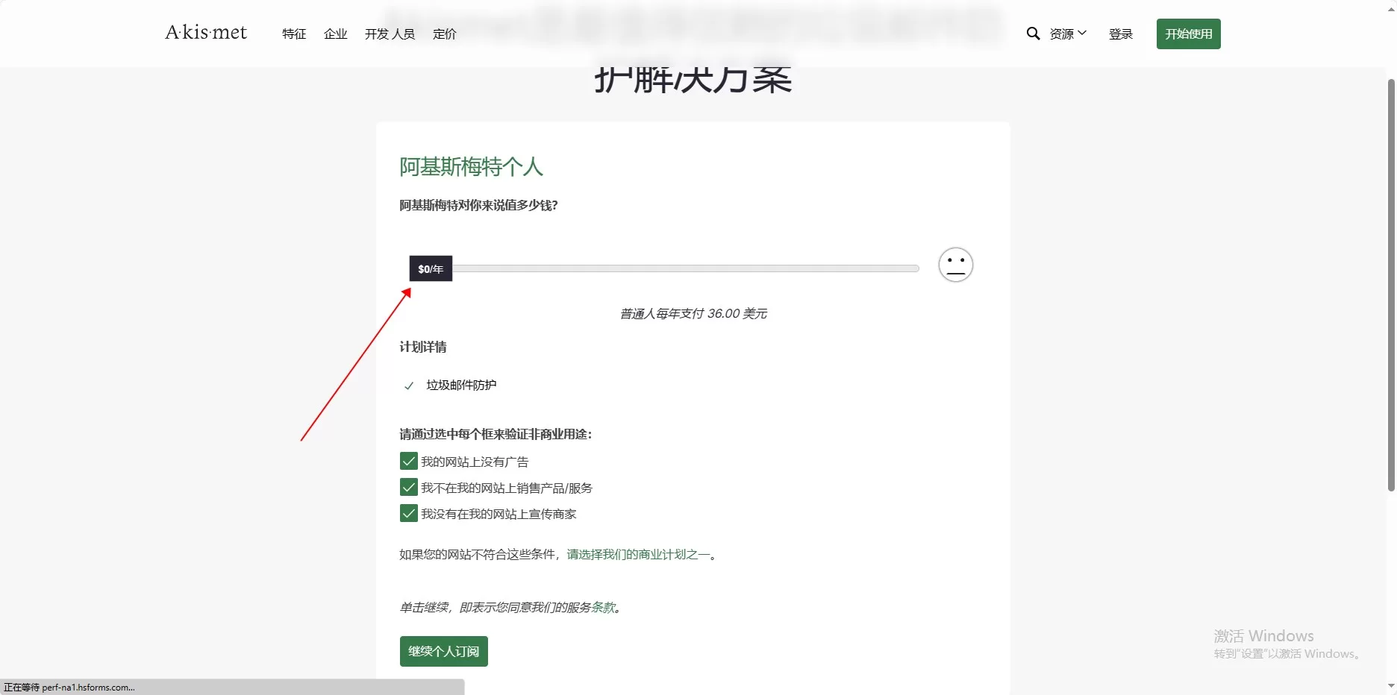
Task: Click the green 开始使用 button
Action: [x=1189, y=34]
